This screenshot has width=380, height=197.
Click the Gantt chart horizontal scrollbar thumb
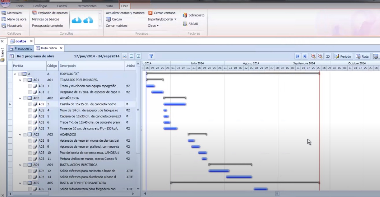pyautogui.click(x=277, y=194)
